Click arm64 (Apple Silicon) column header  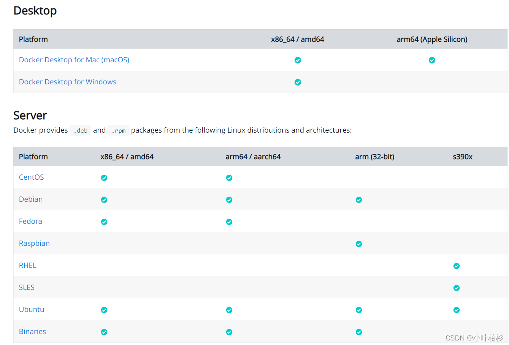432,39
